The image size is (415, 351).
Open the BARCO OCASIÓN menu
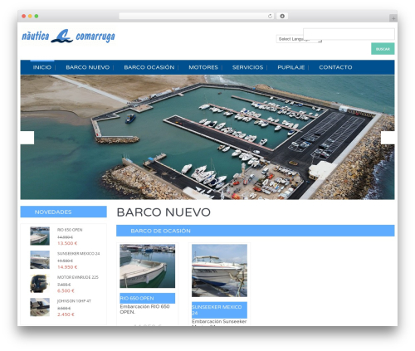point(149,67)
